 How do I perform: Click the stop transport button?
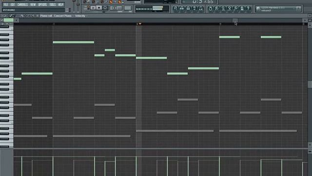coord(99,8)
